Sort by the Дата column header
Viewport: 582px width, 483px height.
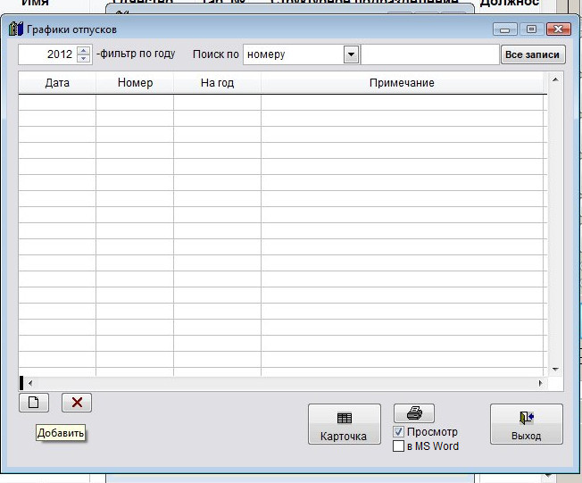click(57, 82)
